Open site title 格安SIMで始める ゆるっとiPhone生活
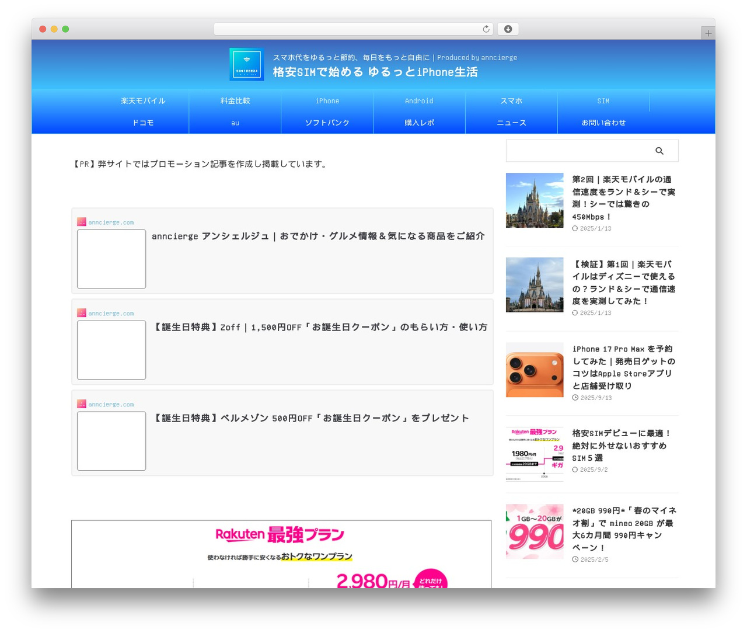The image size is (747, 633). tap(375, 72)
